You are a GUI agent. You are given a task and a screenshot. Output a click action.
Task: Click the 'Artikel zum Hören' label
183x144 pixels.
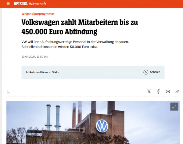click(37, 72)
